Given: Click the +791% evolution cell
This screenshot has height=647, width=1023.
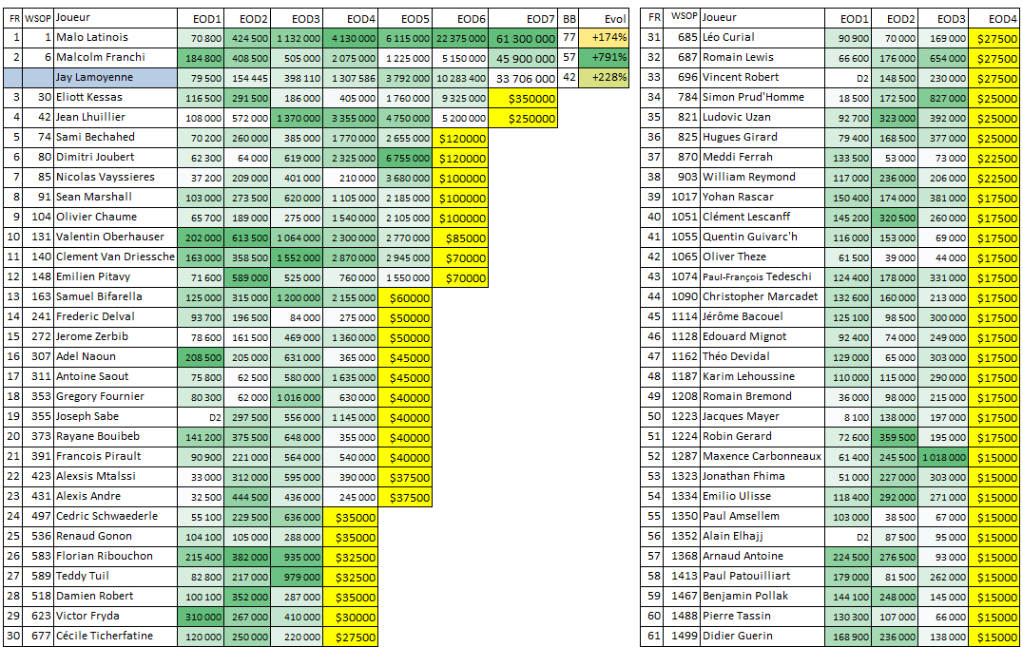Looking at the screenshot, I should [604, 57].
